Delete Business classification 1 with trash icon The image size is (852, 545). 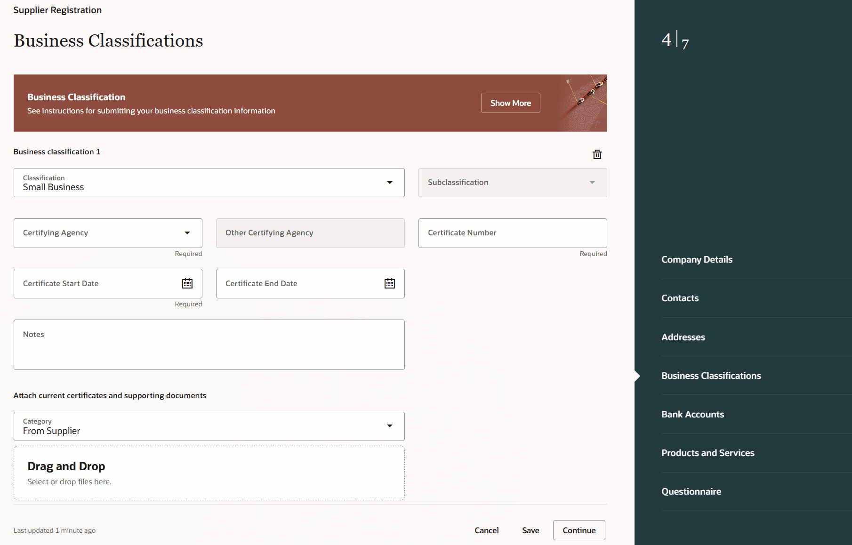[x=597, y=154]
